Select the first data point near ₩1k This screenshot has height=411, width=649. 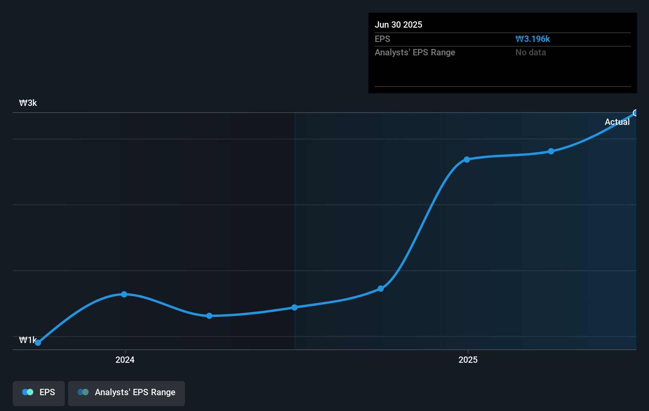coord(38,343)
